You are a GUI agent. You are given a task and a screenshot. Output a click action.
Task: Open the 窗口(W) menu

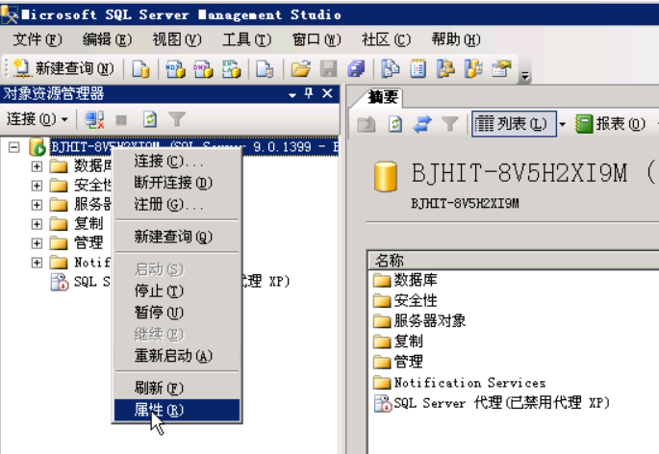317,39
